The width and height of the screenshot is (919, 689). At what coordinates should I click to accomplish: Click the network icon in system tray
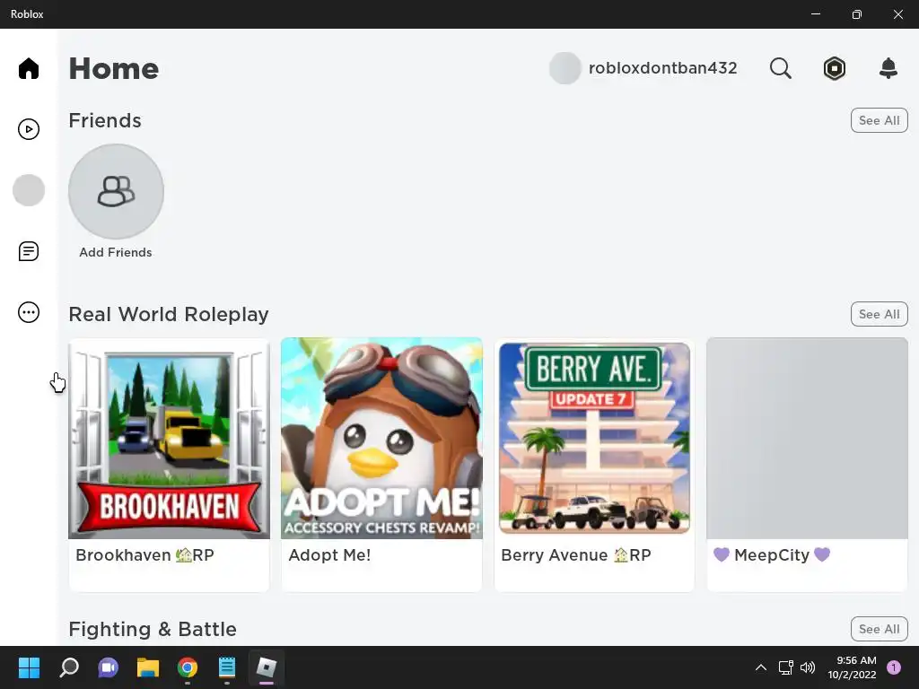[x=785, y=667]
